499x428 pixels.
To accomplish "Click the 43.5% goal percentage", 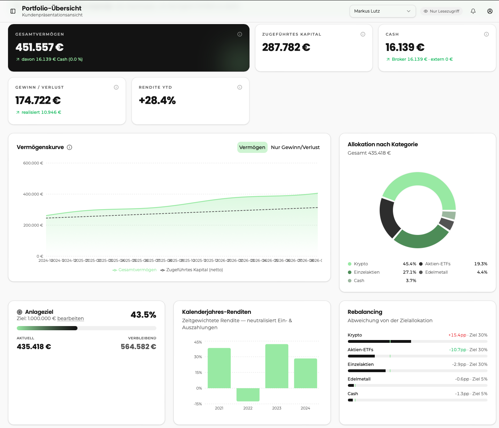I will coord(143,315).
